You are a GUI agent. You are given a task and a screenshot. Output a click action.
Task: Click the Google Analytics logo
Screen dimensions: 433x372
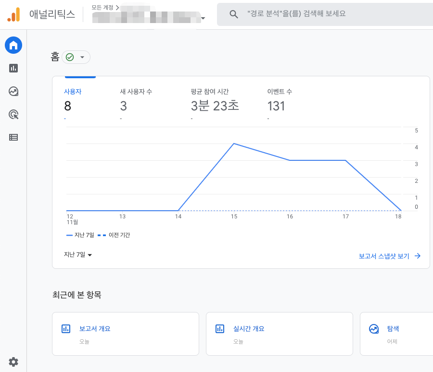pos(14,14)
